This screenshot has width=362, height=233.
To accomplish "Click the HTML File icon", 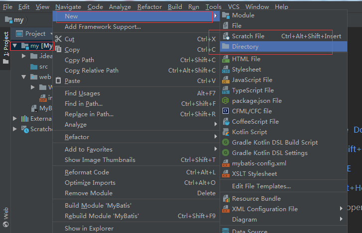I will pos(226,59).
